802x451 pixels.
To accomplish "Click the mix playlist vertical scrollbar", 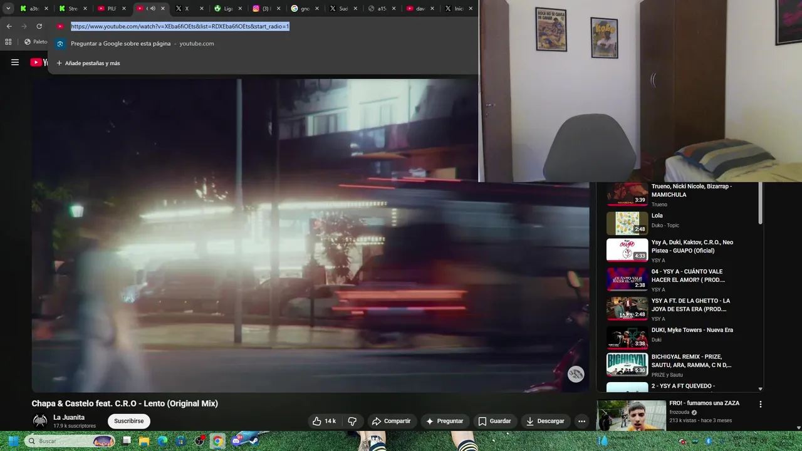I will click(x=761, y=202).
